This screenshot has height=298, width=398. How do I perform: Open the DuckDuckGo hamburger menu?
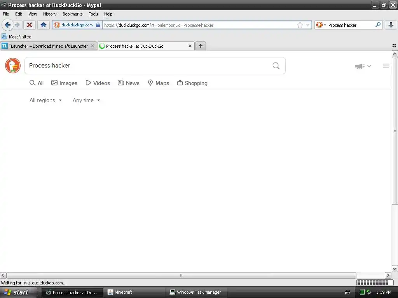(386, 66)
